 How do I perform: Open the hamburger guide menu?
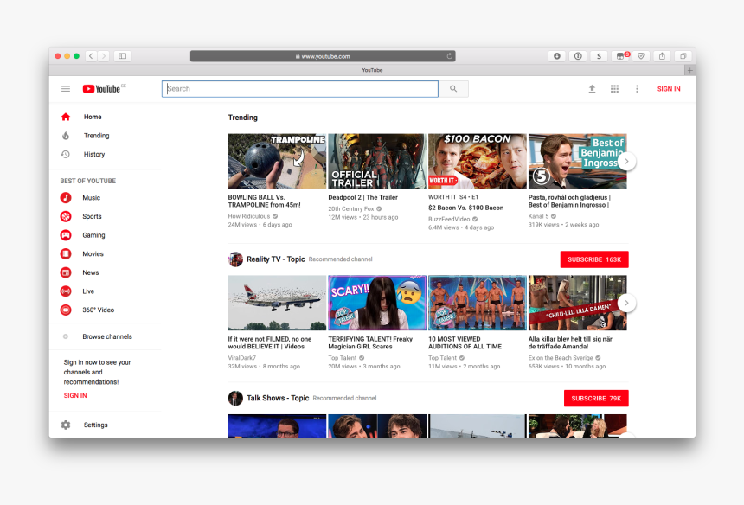point(66,89)
